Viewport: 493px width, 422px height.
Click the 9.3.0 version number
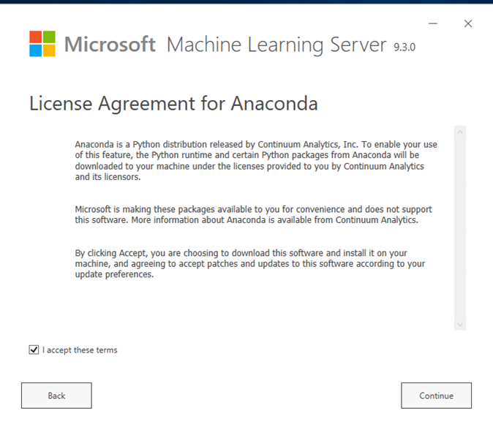tap(404, 47)
